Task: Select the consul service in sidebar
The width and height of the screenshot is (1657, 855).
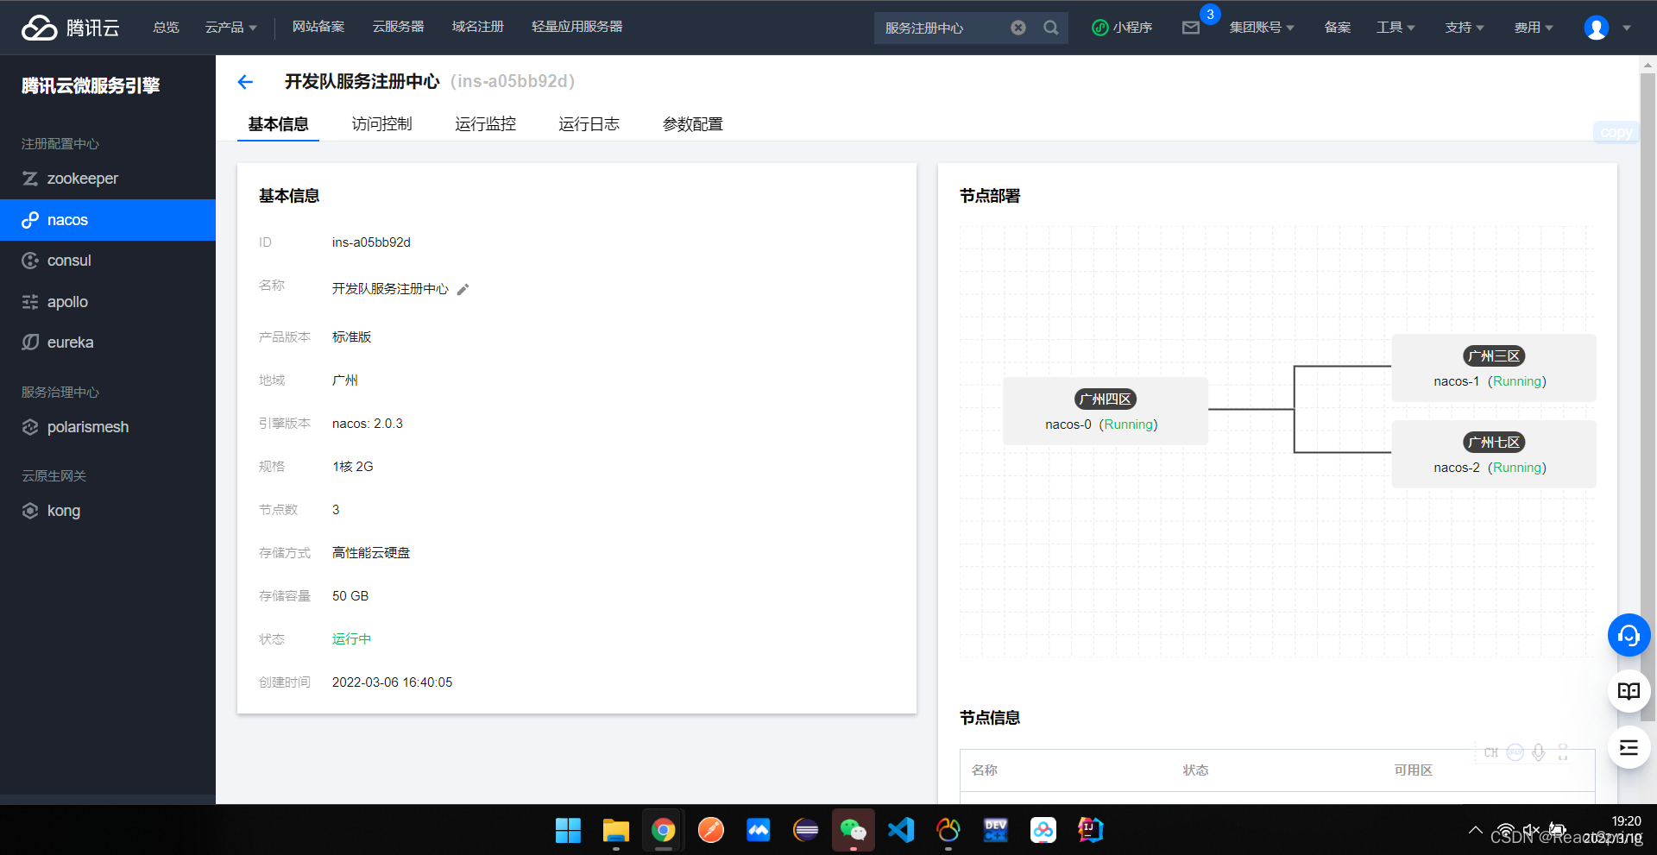Action: [x=69, y=260]
